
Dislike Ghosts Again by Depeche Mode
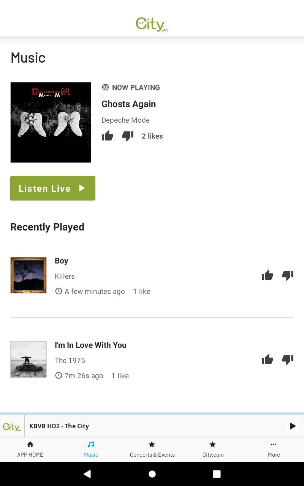click(128, 136)
